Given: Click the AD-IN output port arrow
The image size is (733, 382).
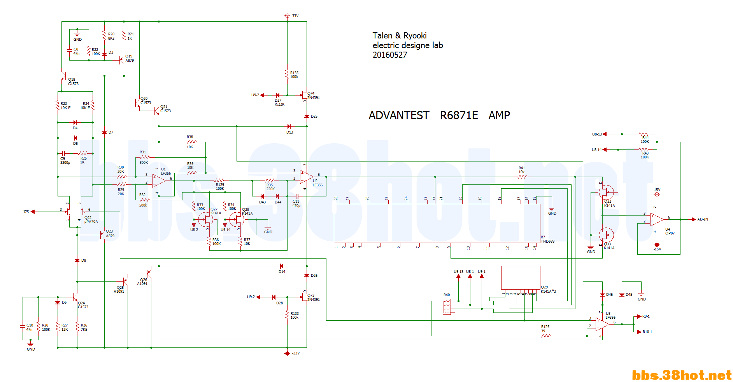Looking at the screenshot, I should click(694, 219).
